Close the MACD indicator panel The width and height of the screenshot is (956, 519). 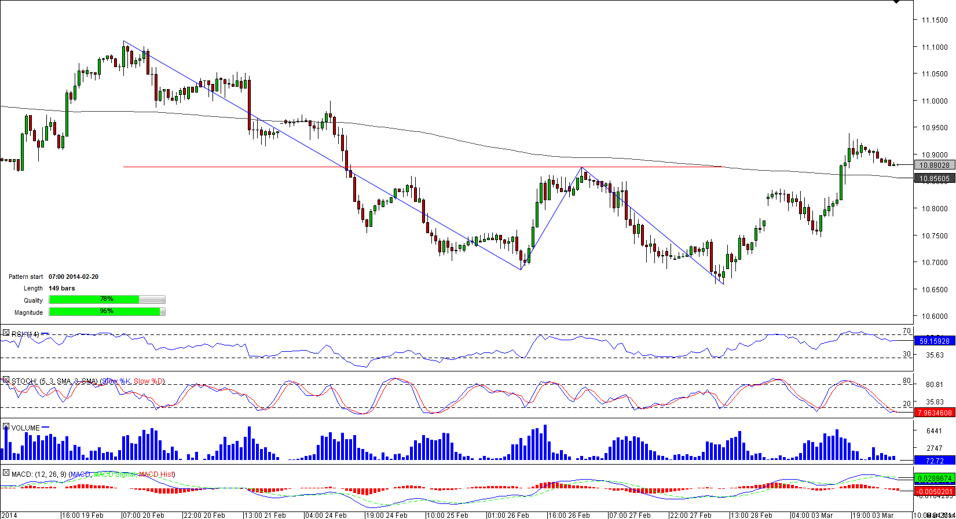click(x=6, y=473)
